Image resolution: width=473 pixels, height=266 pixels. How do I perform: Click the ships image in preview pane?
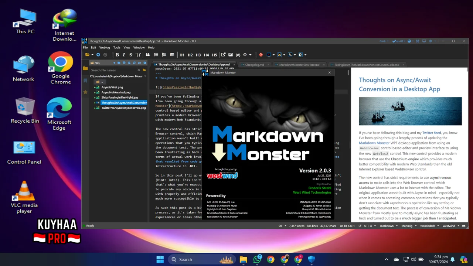point(410,111)
